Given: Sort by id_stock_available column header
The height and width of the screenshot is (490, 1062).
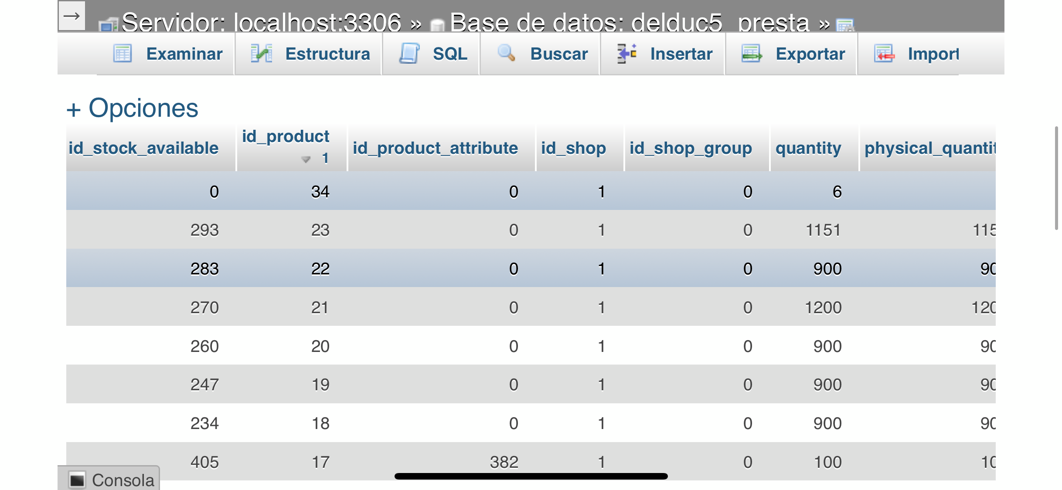Looking at the screenshot, I should click(x=143, y=148).
